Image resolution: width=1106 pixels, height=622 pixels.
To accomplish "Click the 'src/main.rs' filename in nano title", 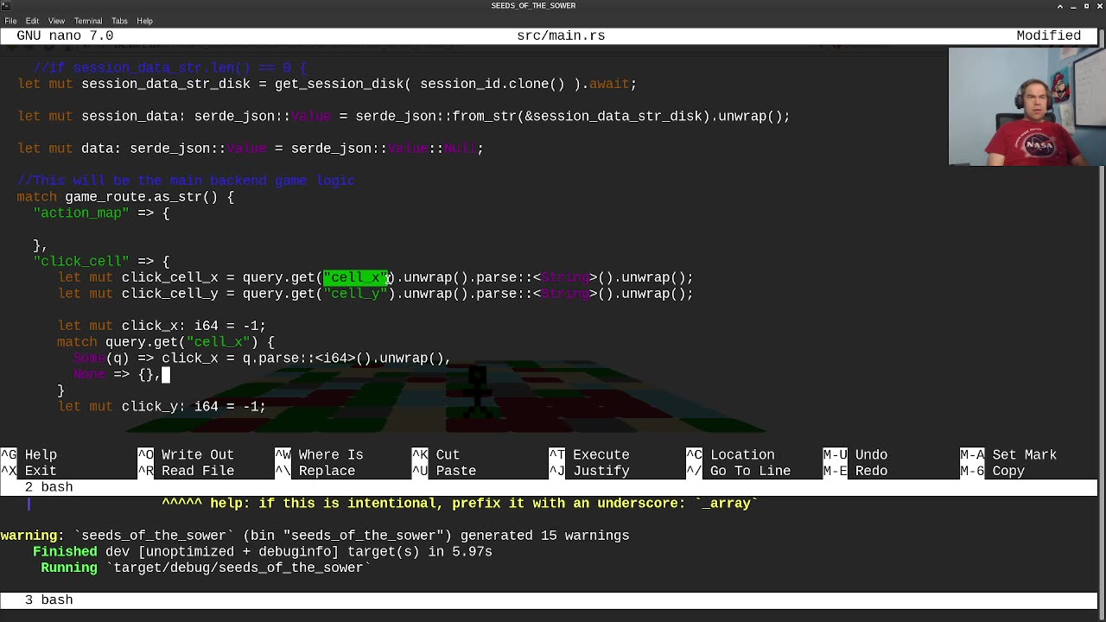I will [x=561, y=35].
